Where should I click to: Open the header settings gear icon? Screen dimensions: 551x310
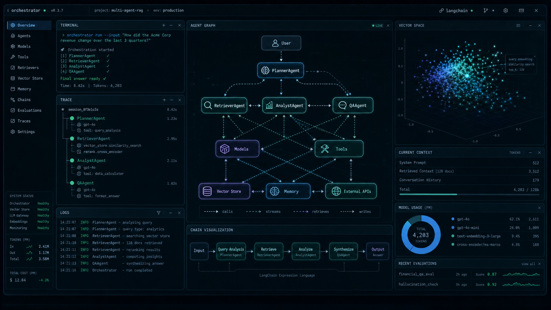506,11
